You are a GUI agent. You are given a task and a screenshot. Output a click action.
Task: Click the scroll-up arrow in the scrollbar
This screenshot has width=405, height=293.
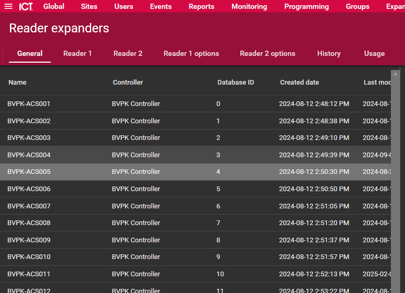(x=396, y=75)
